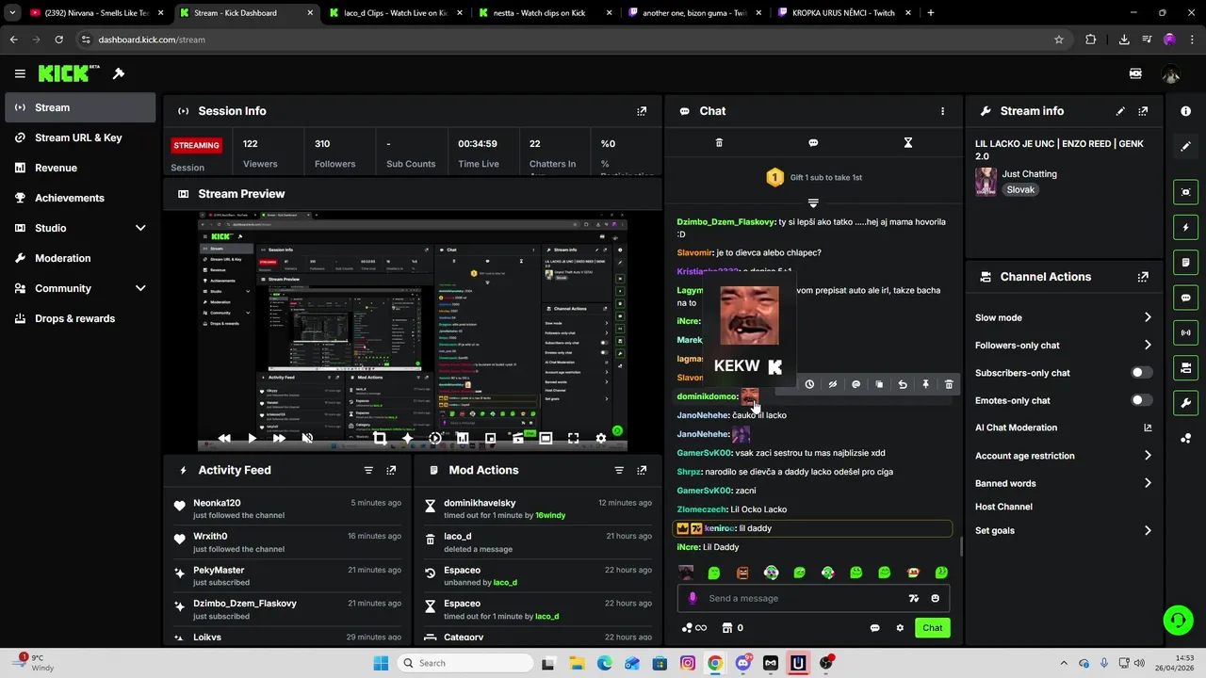The width and height of the screenshot is (1206, 678).
Task: Click the chat bubble widget in right sidebar
Action: click(x=1185, y=298)
